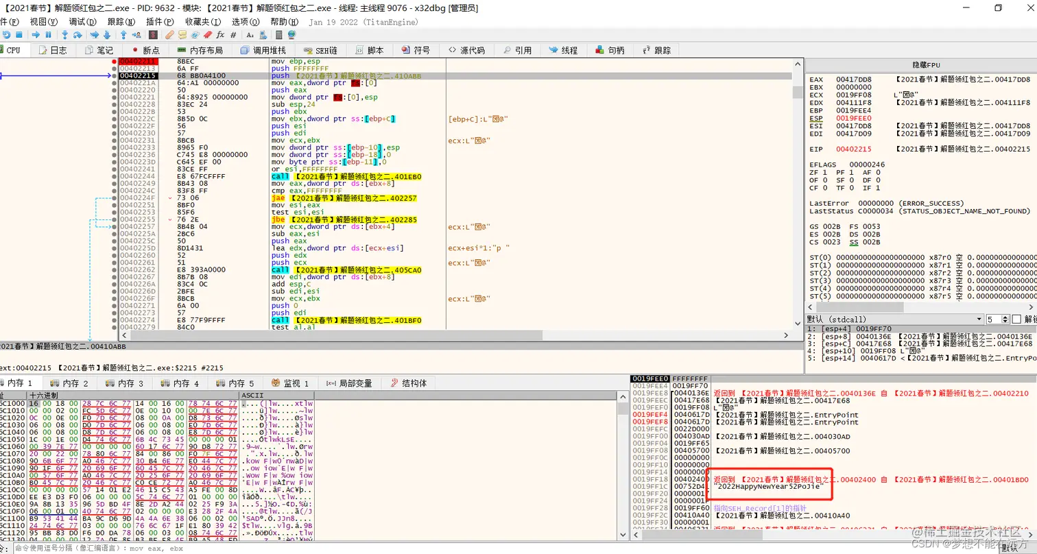This screenshot has width=1037, height=554.
Task: Open the 视图 menu
Action: 44,21
